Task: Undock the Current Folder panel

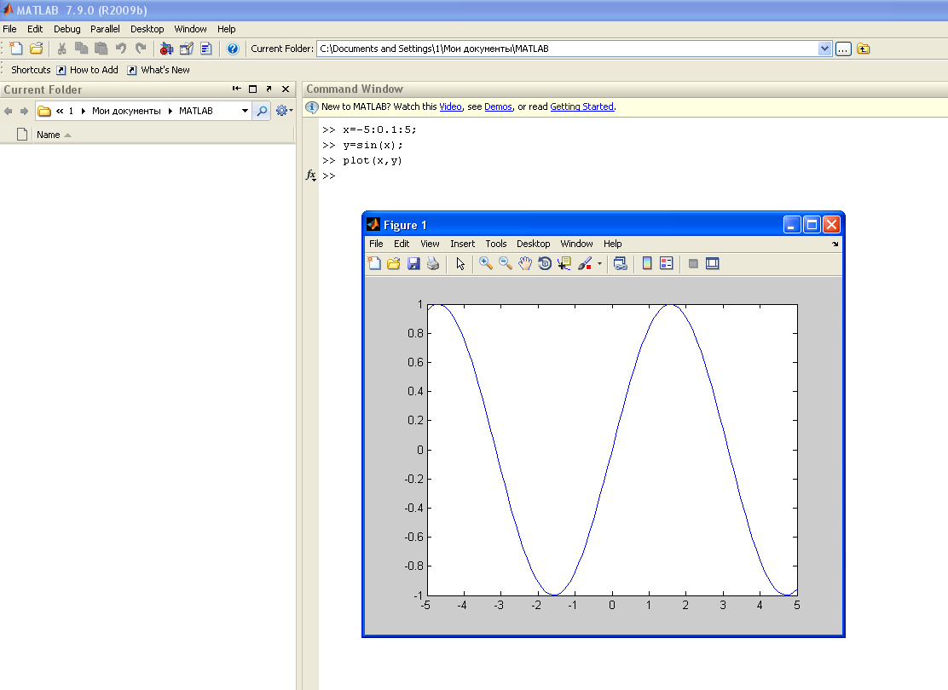Action: tap(269, 89)
